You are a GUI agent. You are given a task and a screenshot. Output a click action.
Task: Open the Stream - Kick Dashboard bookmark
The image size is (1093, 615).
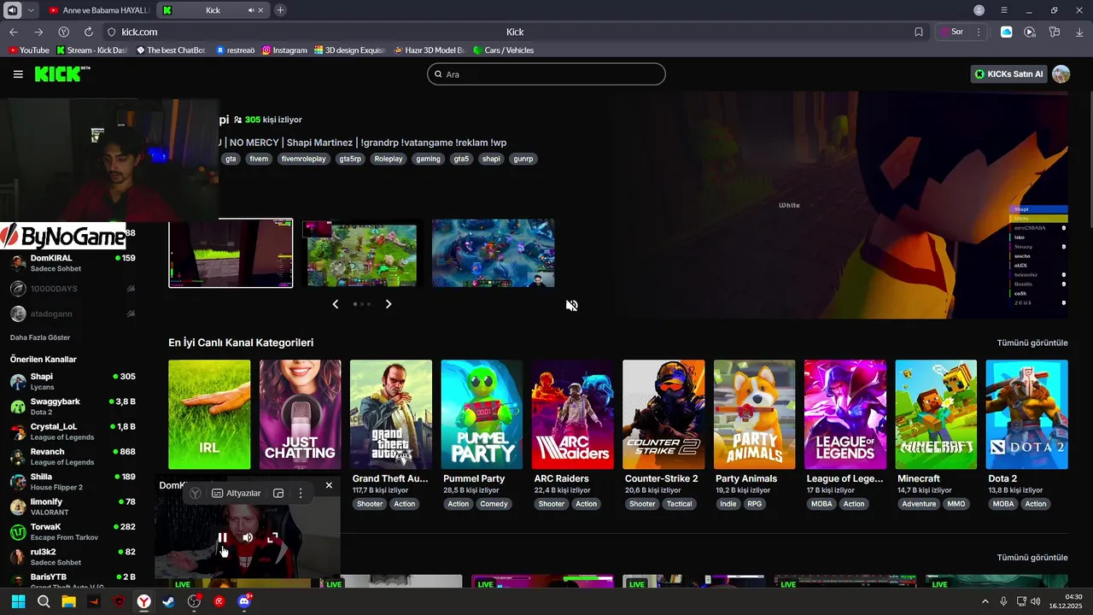tap(91, 50)
